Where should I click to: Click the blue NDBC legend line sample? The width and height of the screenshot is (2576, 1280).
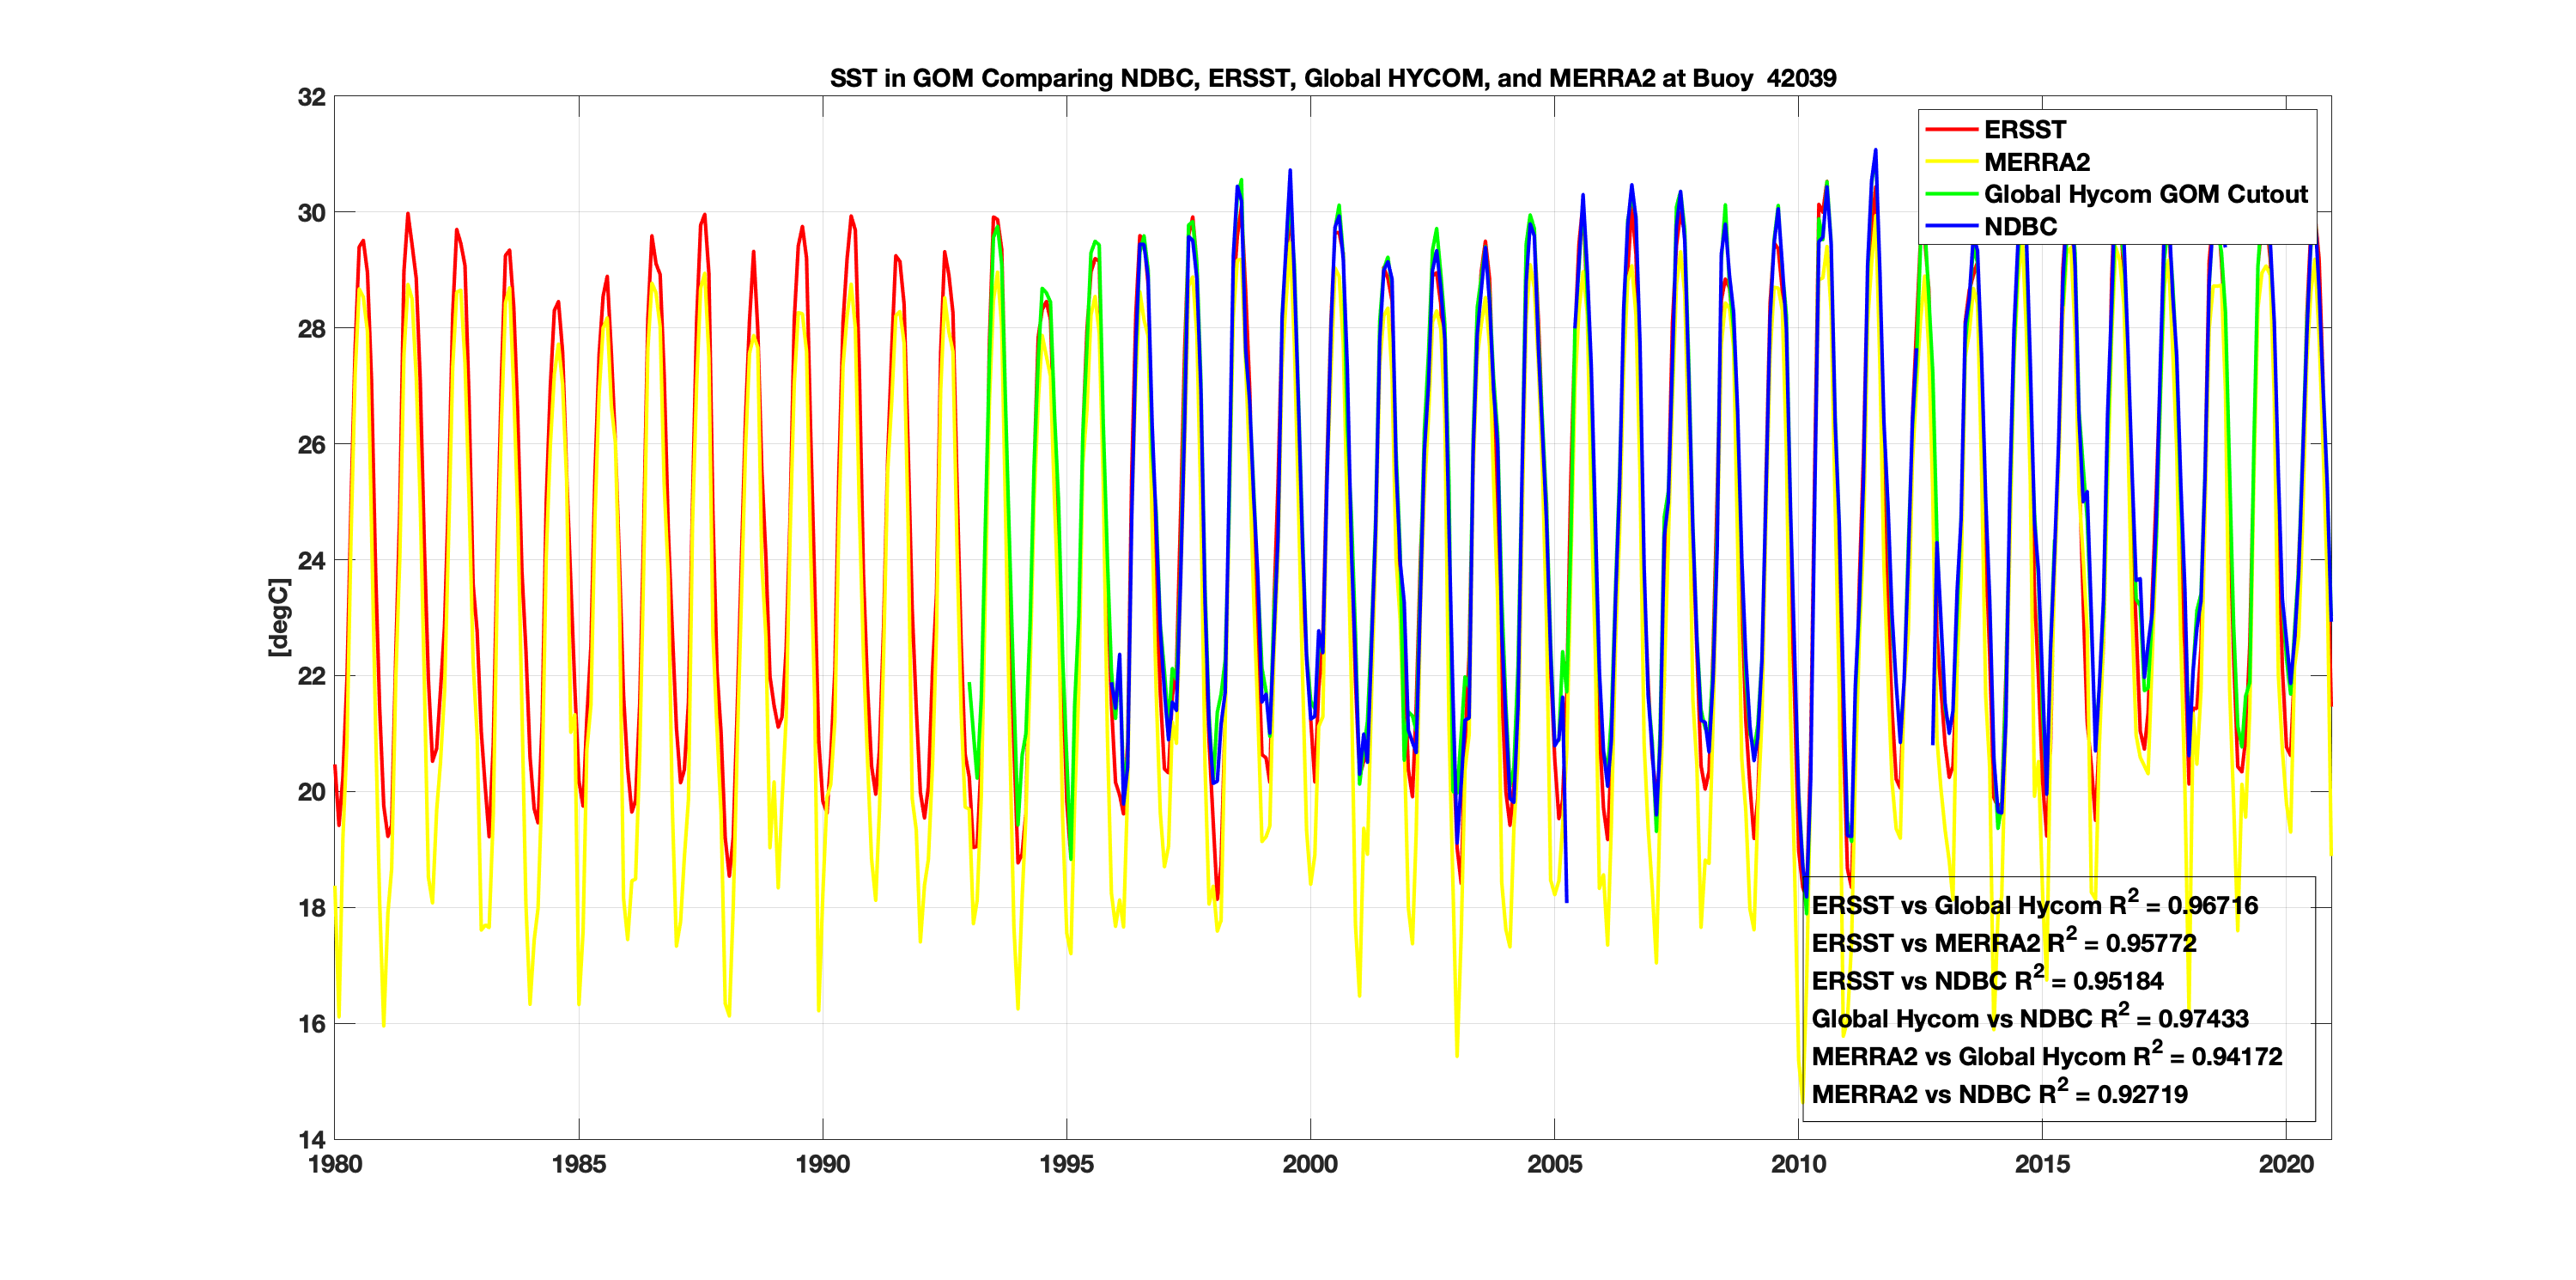pyautogui.click(x=1951, y=227)
